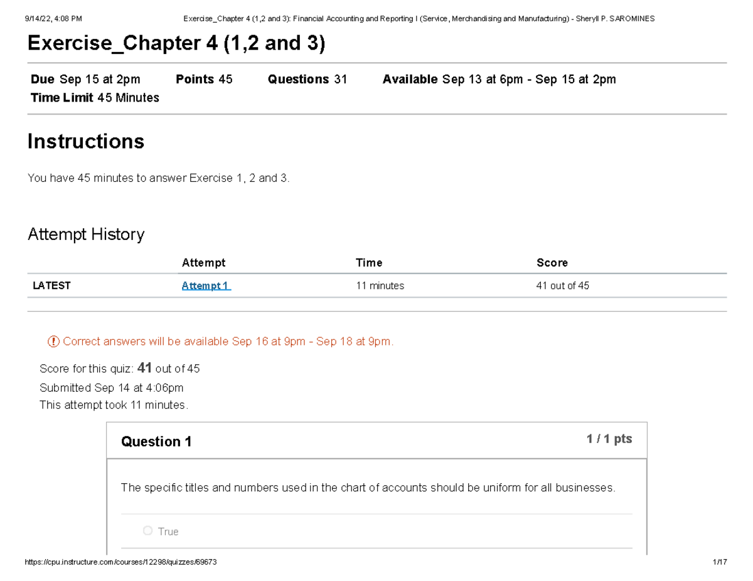The image size is (753, 581).
Task: Click the Points 45 label
Action: tap(204, 79)
